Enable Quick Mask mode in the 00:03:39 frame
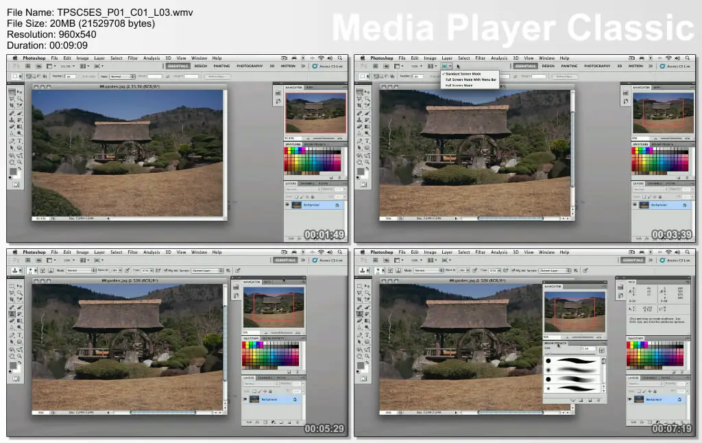The width and height of the screenshot is (702, 443). pyautogui.click(x=363, y=184)
